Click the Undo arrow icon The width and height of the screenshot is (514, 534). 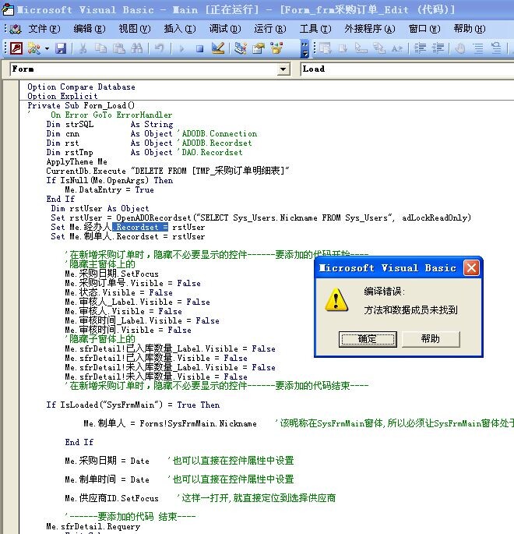click(159, 48)
